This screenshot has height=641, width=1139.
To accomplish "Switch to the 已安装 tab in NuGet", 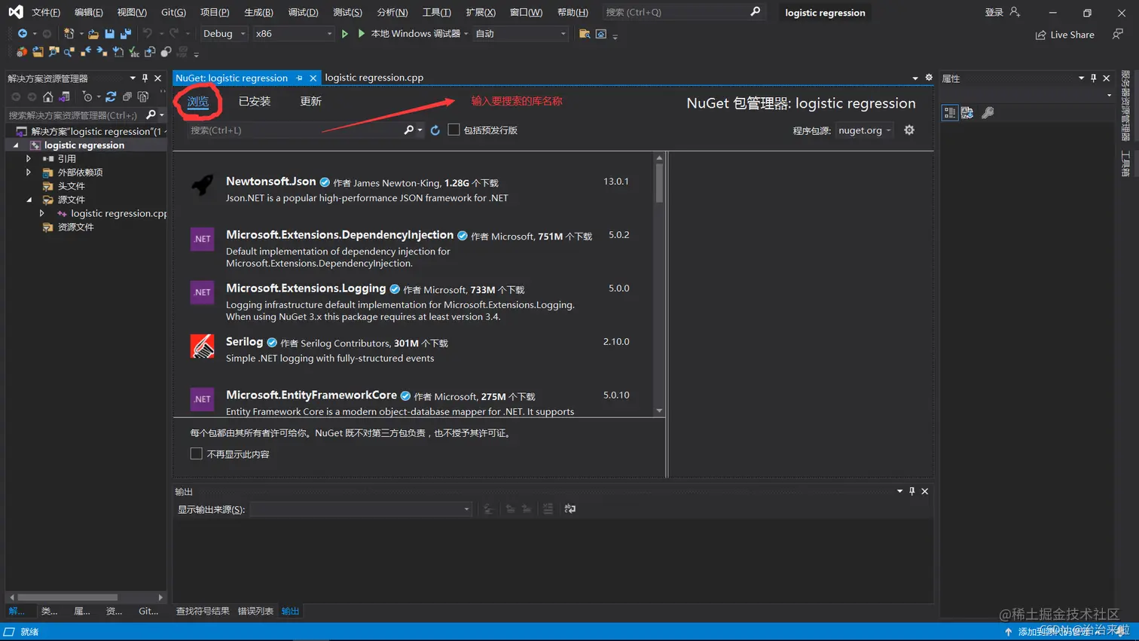I will tap(255, 101).
